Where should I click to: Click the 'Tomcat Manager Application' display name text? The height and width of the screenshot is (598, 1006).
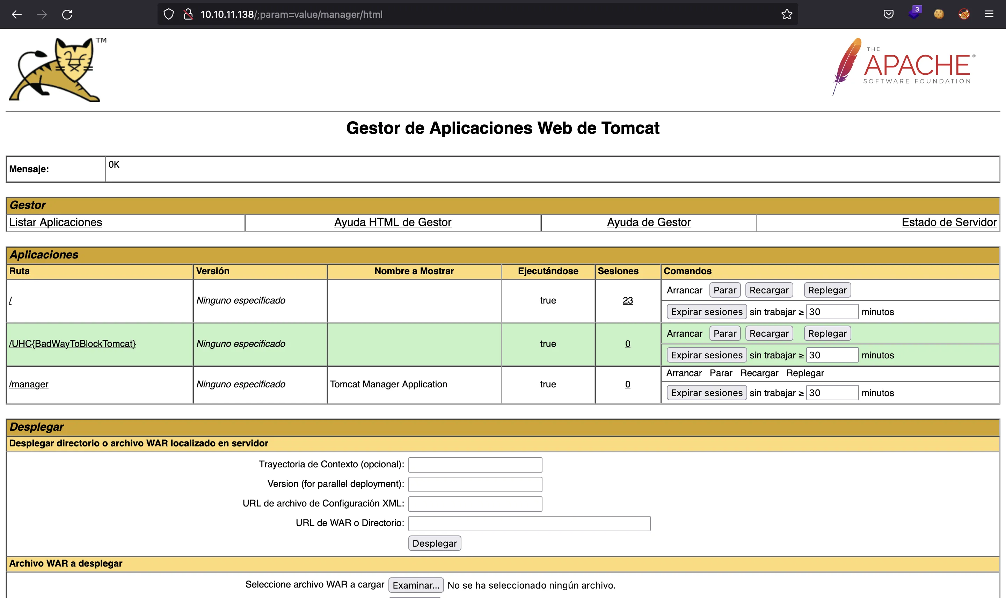coord(388,385)
